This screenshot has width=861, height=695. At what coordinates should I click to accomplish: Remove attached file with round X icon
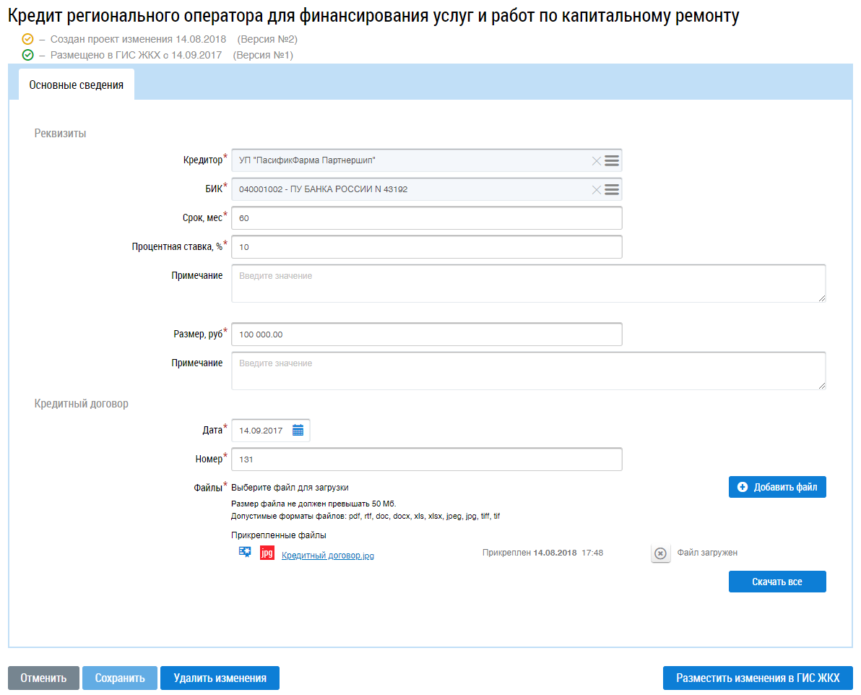660,553
